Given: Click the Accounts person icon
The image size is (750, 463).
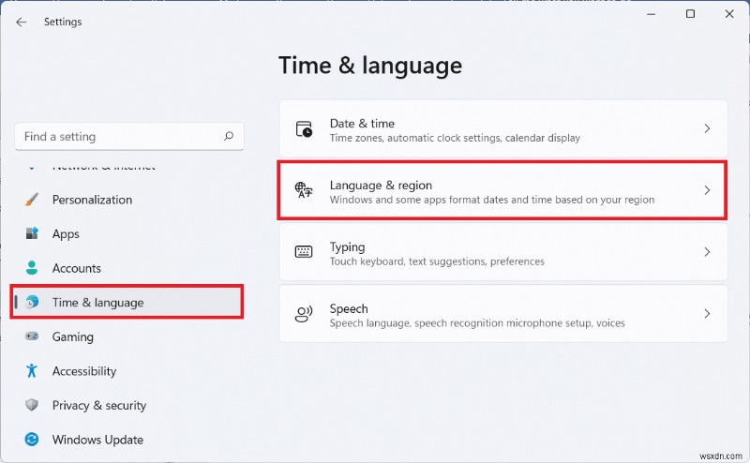Looking at the screenshot, I should pyautogui.click(x=32, y=268).
